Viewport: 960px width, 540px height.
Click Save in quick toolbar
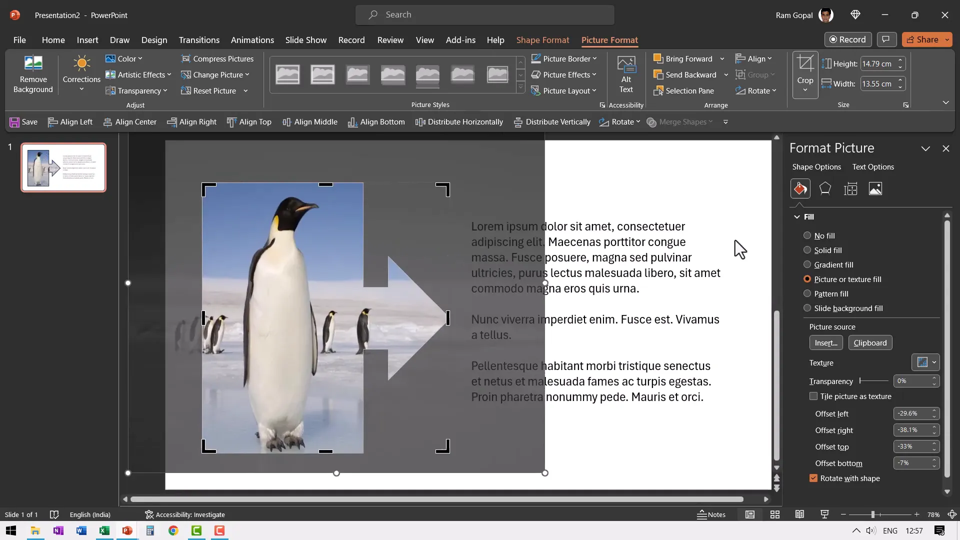coord(23,122)
